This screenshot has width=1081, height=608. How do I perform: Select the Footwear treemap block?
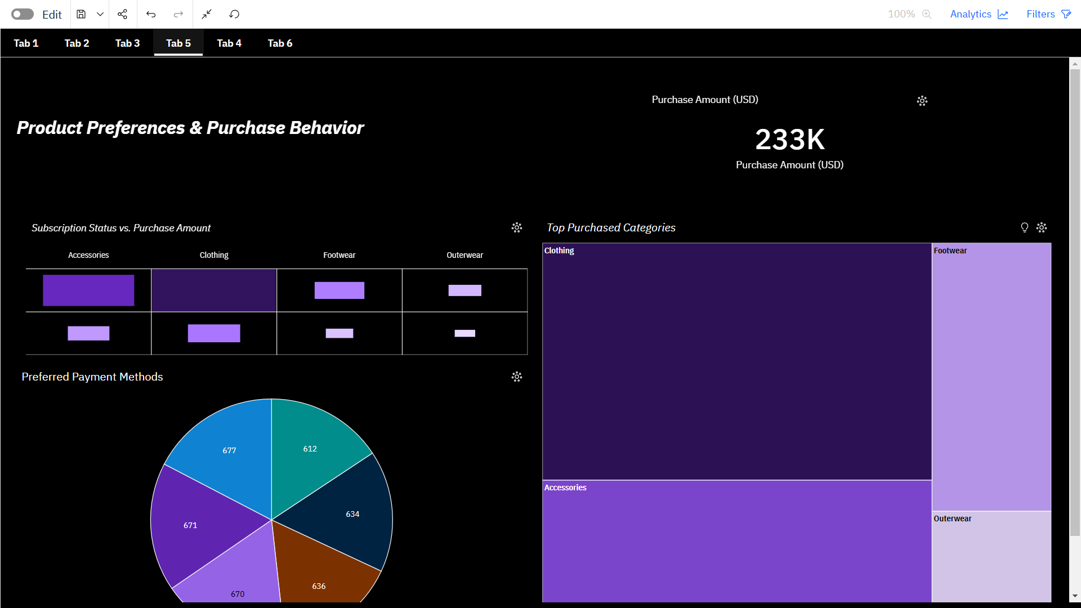click(991, 377)
